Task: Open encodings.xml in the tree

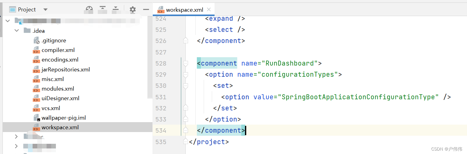Action: (60, 60)
